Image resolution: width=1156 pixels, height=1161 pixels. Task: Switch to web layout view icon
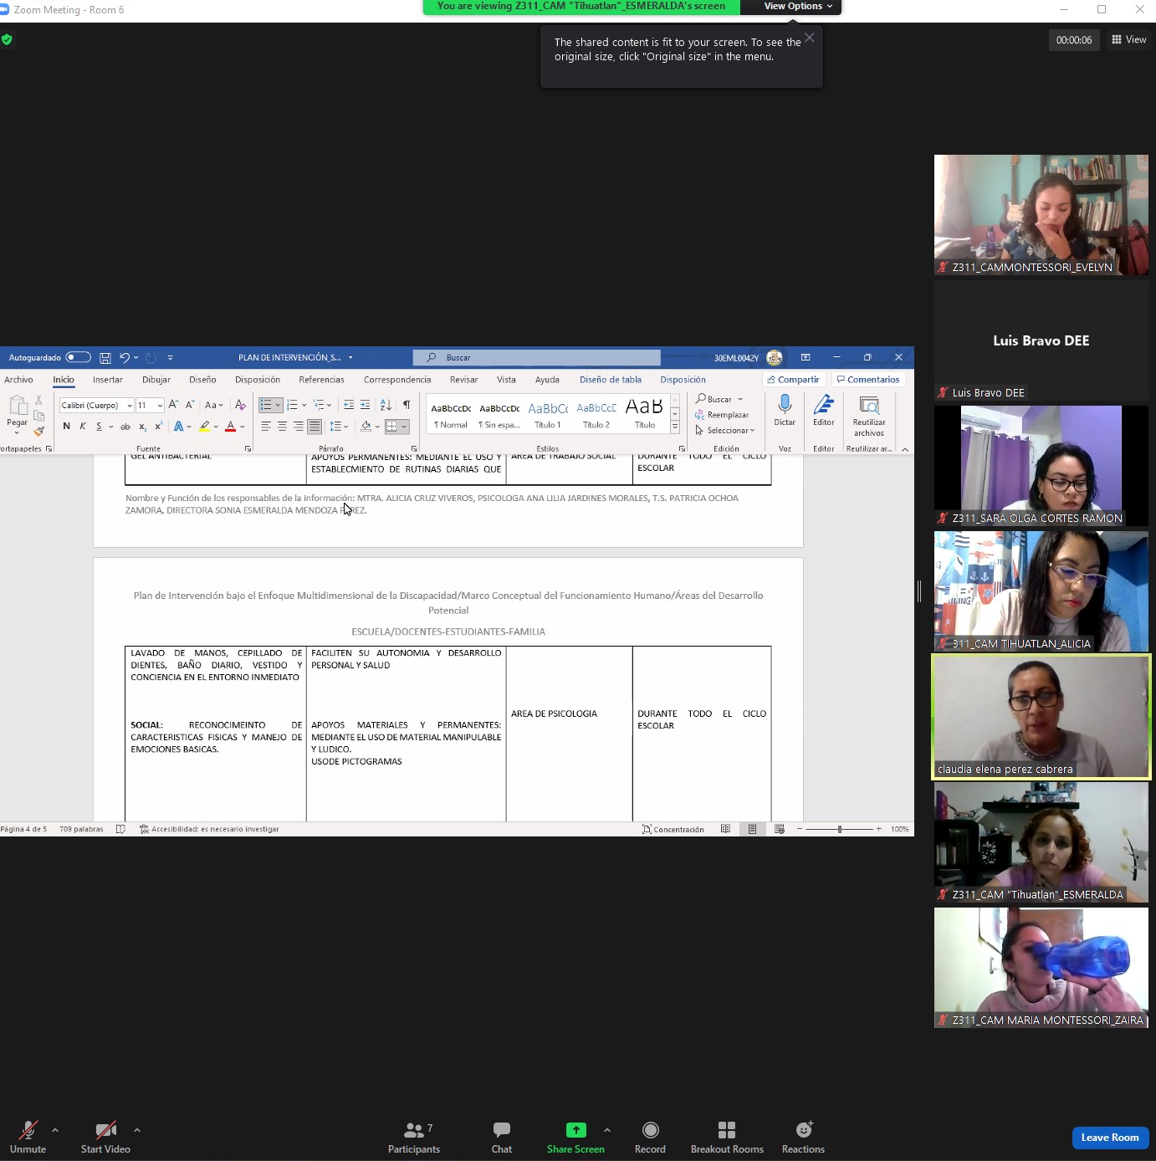point(780,830)
